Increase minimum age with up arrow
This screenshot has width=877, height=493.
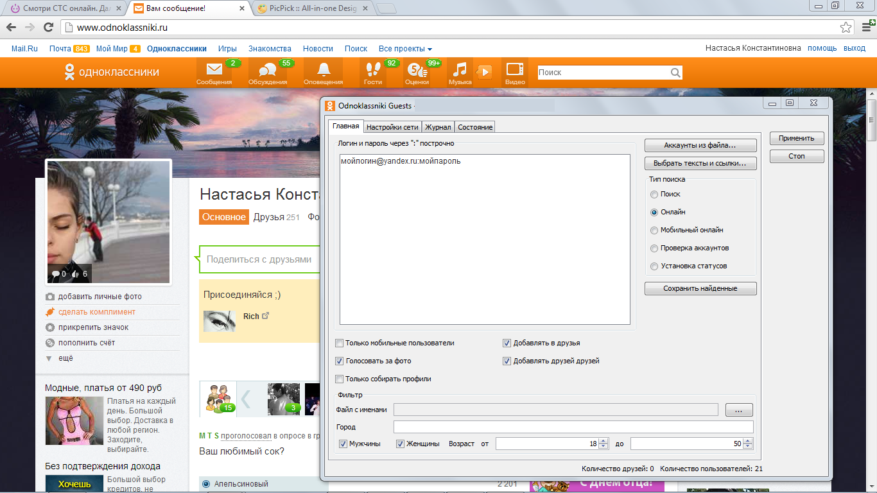(x=603, y=441)
